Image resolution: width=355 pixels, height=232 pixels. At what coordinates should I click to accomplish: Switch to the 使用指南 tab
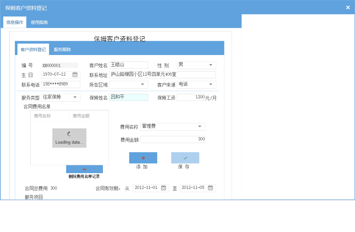coord(39,22)
